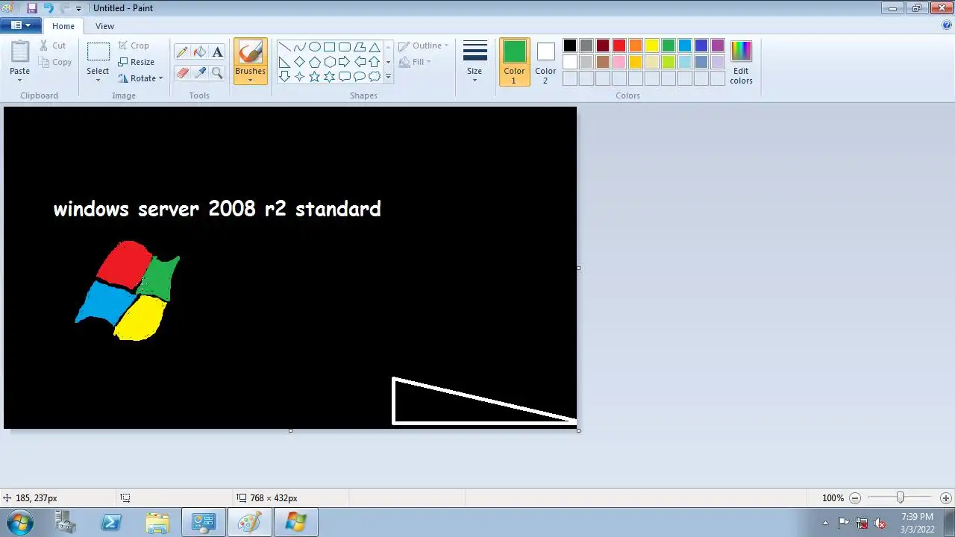Pick the red color swatch

(619, 46)
